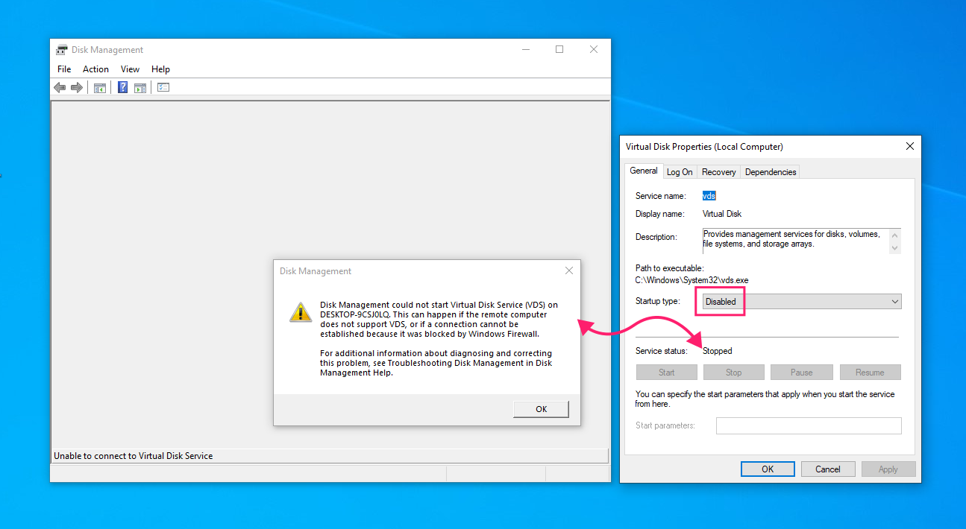This screenshot has height=529, width=966.
Task: Click the highlighted 'vds' service name
Action: point(709,196)
